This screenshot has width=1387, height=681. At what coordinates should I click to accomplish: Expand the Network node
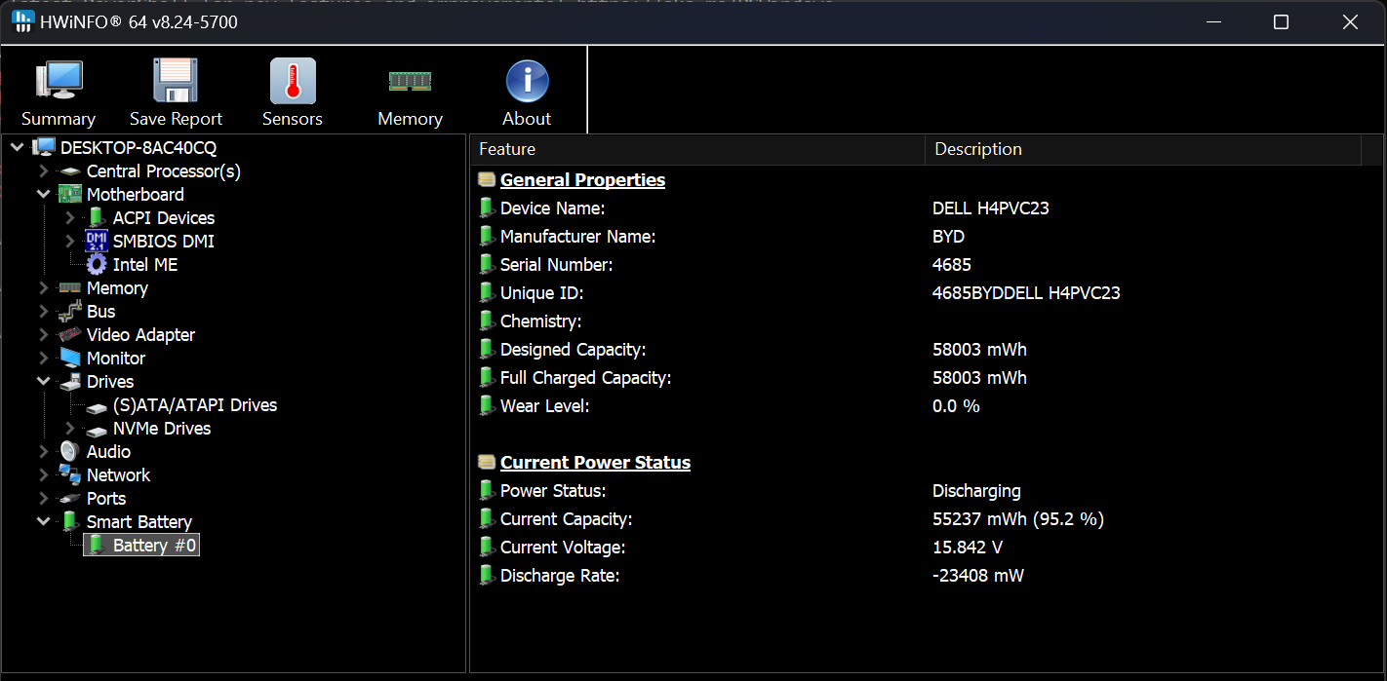(44, 474)
